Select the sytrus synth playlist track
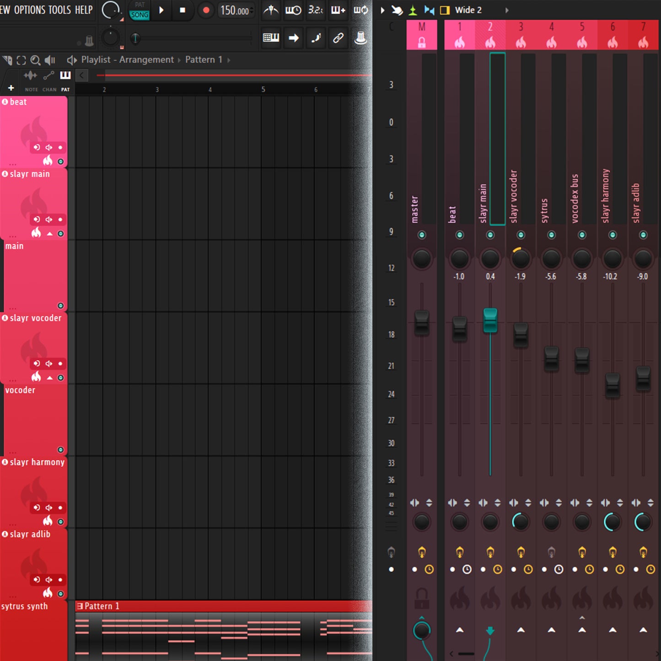Screen dimensions: 661x661 34,631
